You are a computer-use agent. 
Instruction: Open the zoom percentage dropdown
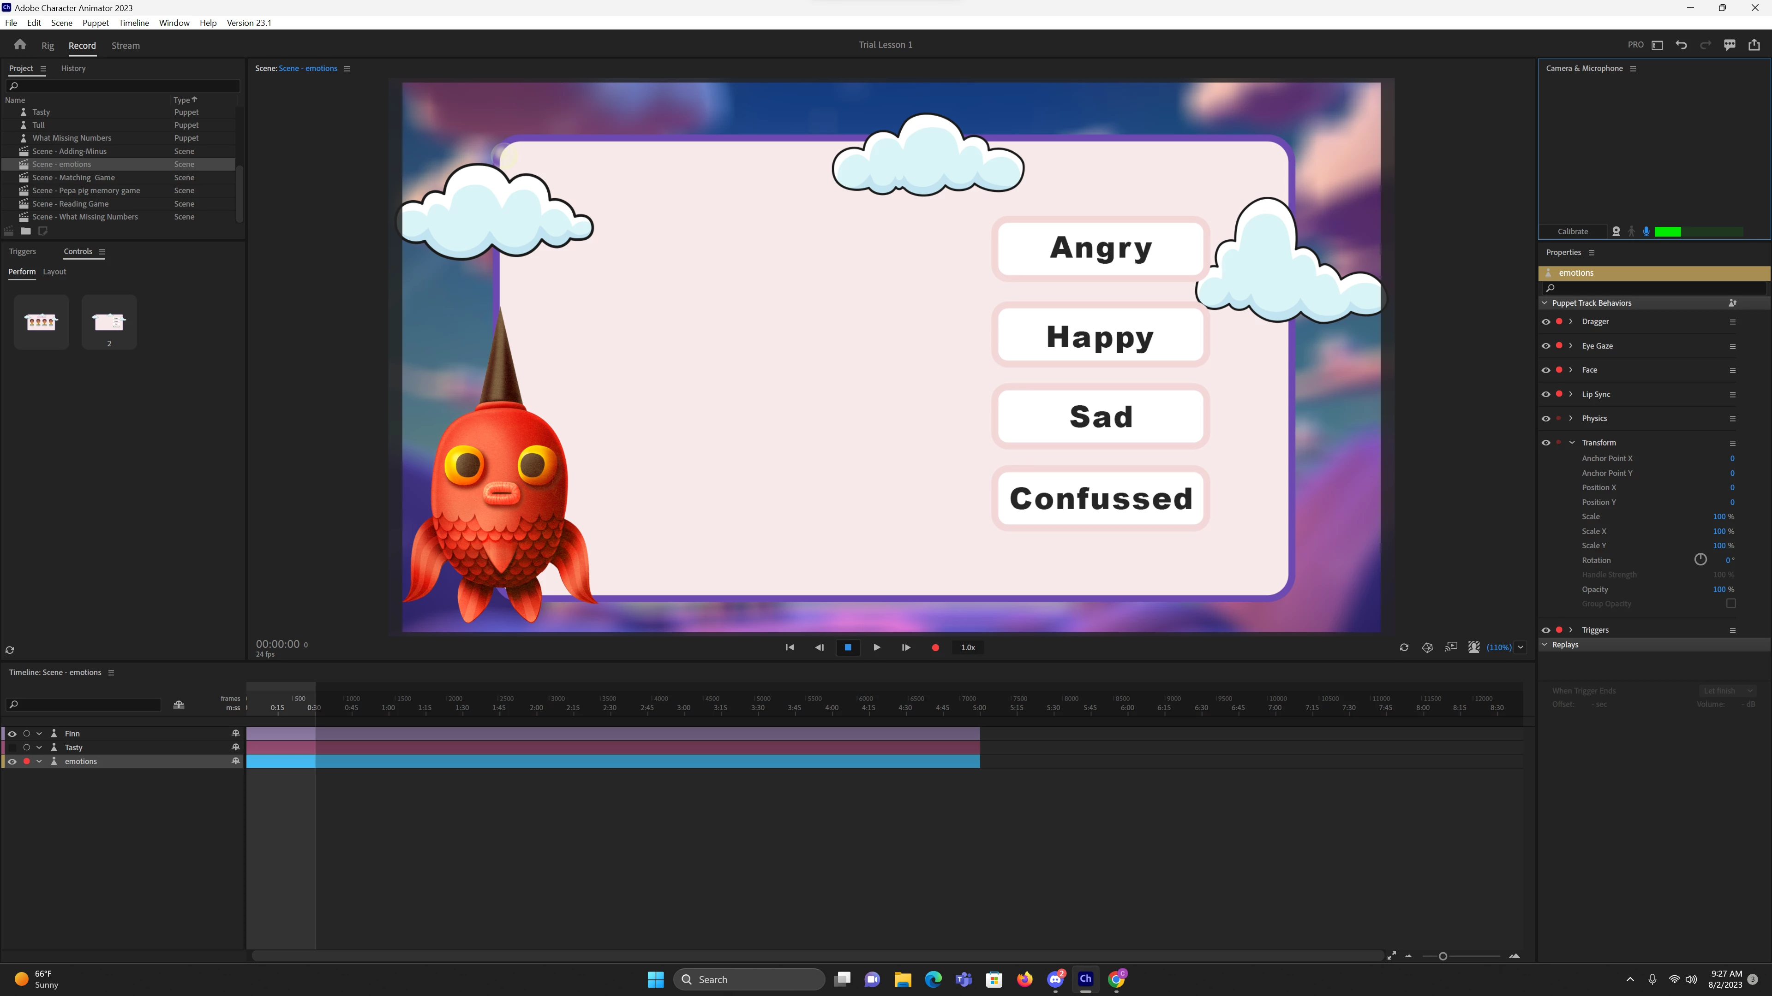click(1521, 647)
